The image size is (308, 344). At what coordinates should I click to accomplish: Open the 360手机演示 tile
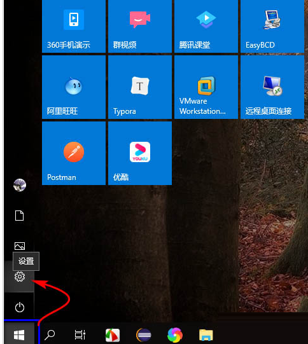point(74,26)
